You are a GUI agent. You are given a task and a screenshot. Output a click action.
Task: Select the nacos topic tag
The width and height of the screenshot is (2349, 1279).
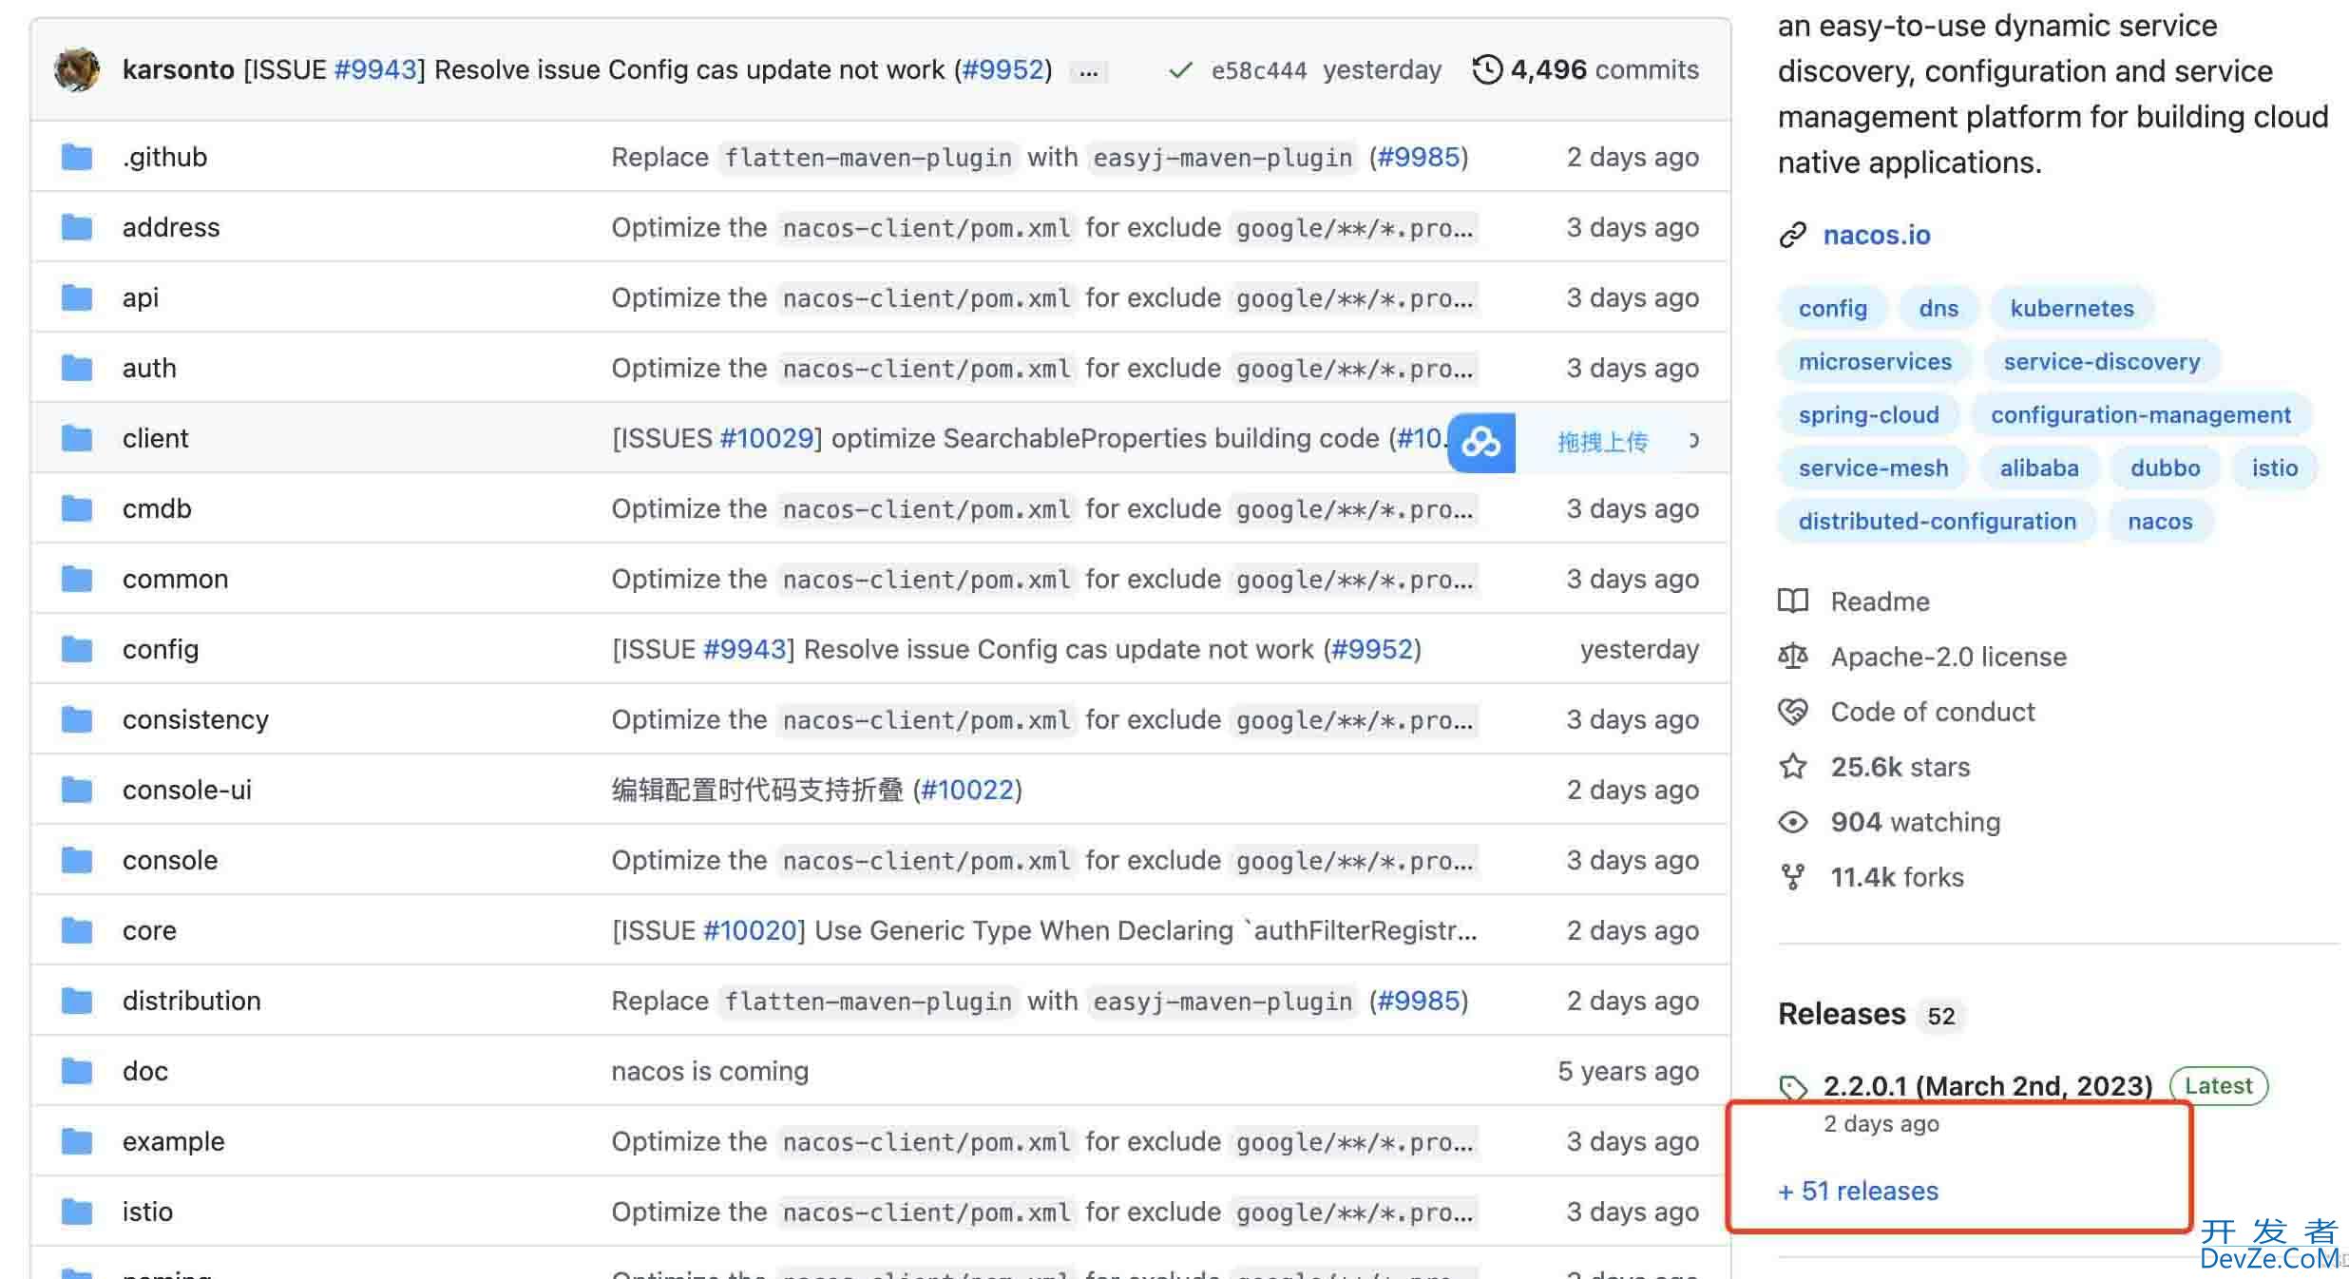2160,521
